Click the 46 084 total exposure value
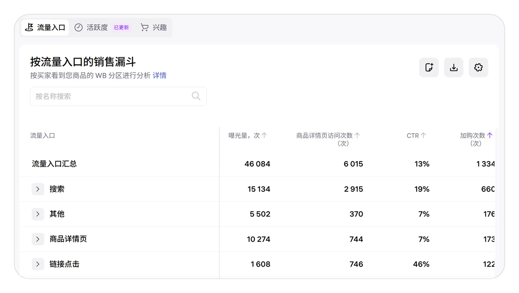 (x=258, y=164)
